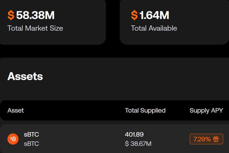Select the 1.64M available figure
229x153 pixels.
pyautogui.click(x=154, y=15)
